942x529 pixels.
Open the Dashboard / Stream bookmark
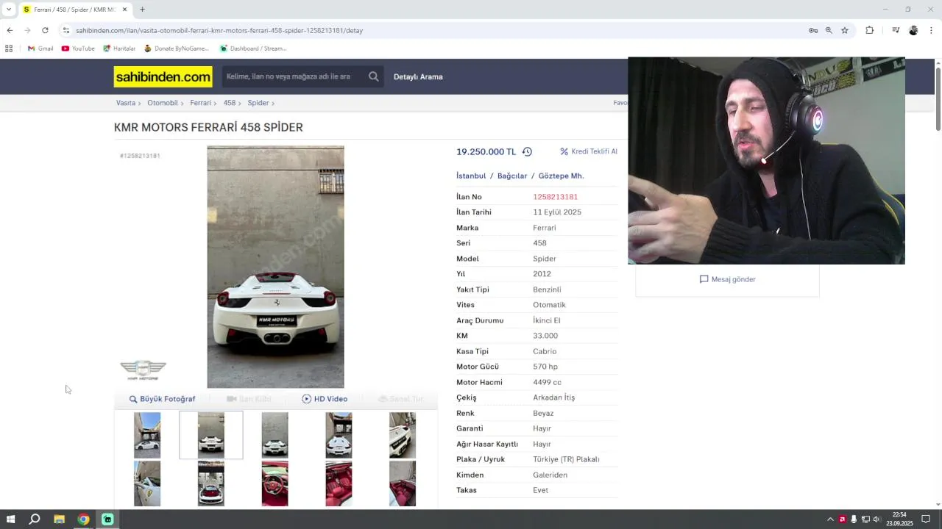[253, 48]
